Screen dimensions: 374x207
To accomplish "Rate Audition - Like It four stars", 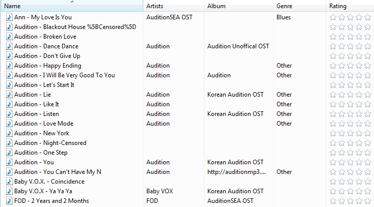I will (x=359, y=104).
